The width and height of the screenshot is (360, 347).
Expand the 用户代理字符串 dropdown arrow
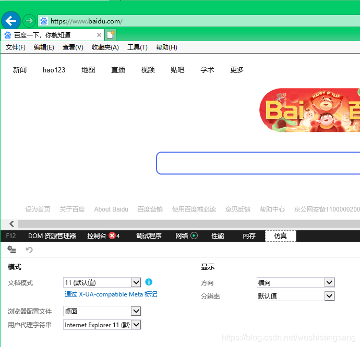[x=136, y=325]
